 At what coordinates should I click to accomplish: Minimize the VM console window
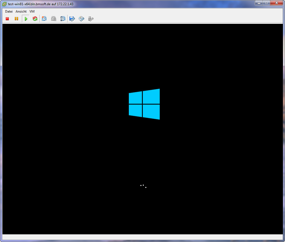[259, 3]
